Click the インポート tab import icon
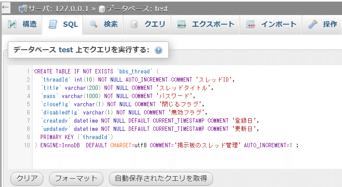 tap(251, 24)
